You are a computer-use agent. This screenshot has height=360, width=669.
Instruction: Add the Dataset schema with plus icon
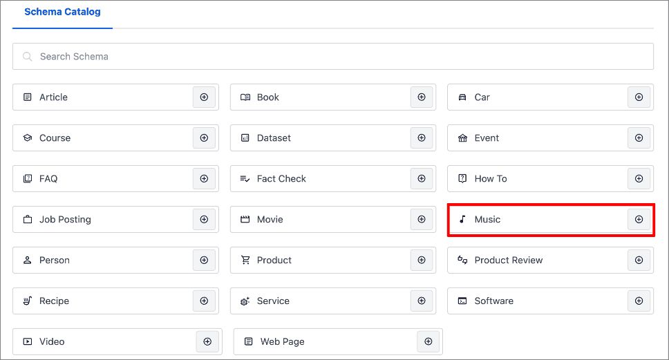point(422,138)
